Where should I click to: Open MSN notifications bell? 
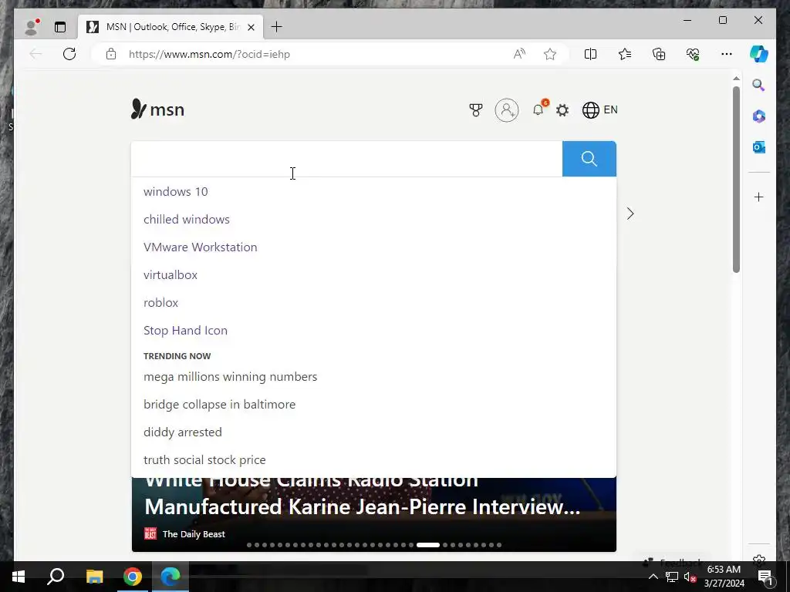[x=538, y=109]
